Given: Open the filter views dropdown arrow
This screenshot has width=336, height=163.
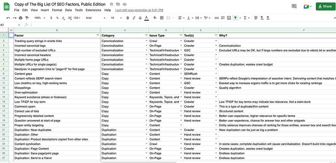Looking at the screenshot, I should point(240,18).
